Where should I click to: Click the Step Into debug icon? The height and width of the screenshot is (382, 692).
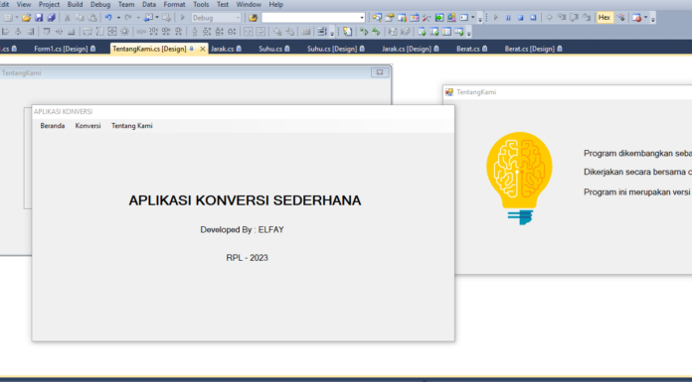(x=562, y=18)
